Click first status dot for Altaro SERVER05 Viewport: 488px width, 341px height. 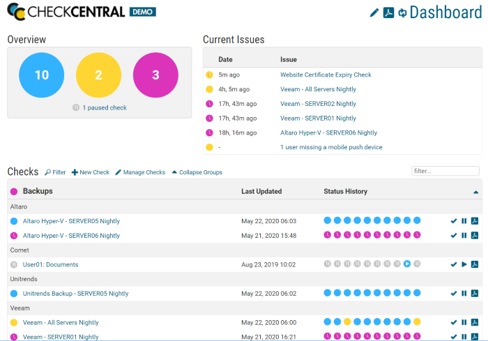click(328, 220)
